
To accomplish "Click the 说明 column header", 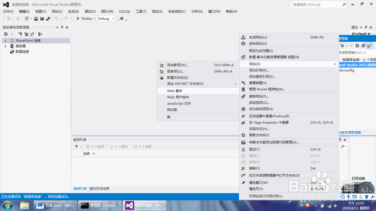I will pos(86,154).
